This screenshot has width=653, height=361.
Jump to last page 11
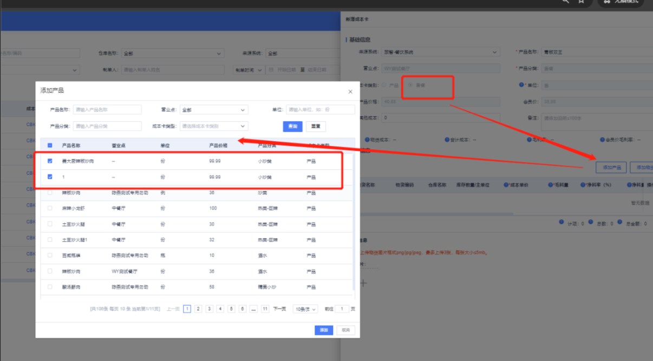coord(265,309)
